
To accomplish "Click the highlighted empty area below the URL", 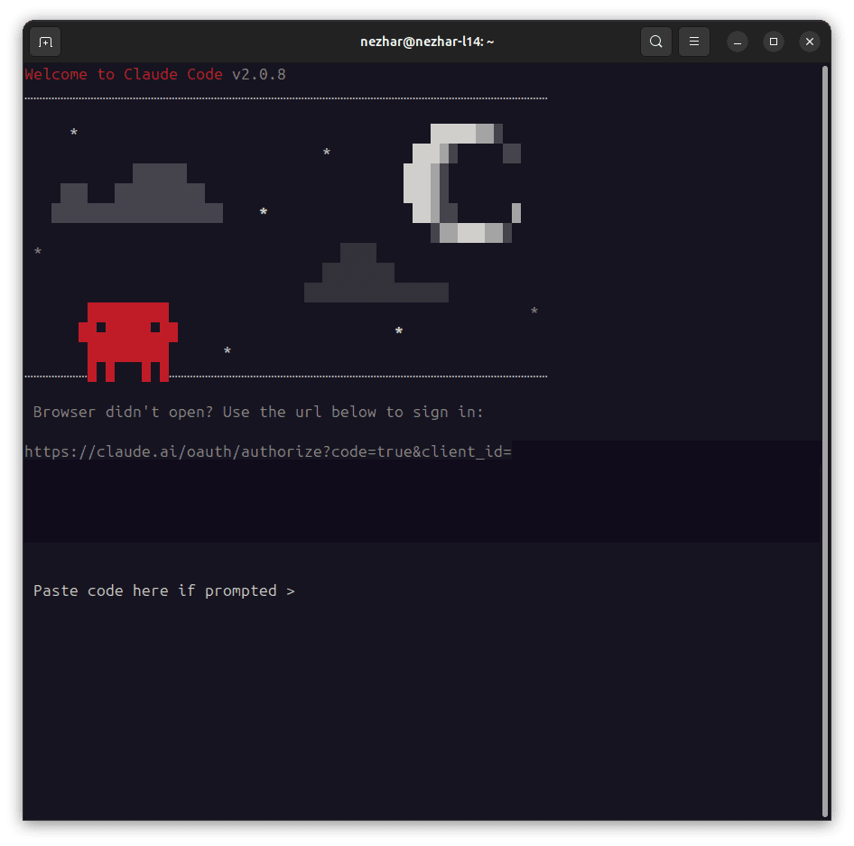I will (x=422, y=501).
